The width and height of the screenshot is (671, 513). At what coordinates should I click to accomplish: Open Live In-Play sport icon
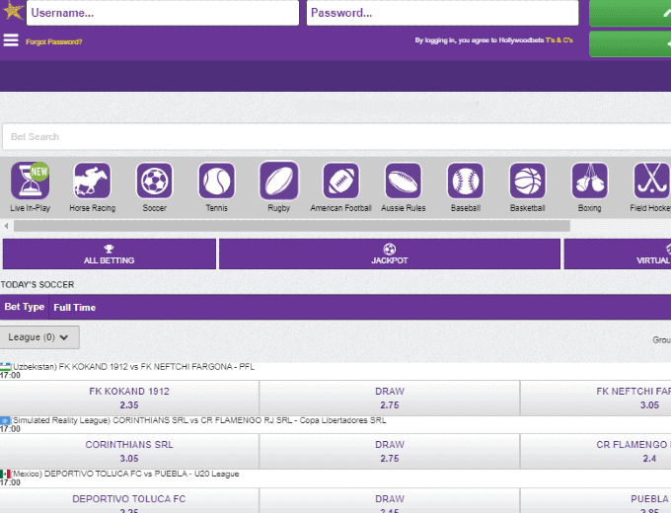30,181
